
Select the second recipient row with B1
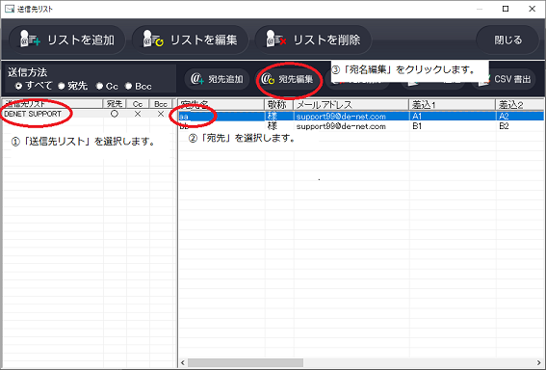click(361, 126)
